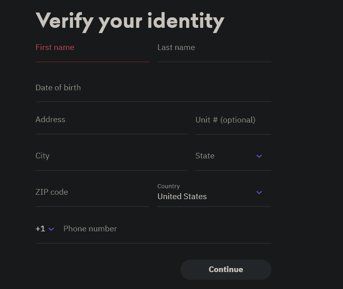343x289 pixels.
Task: Select the +1 phone country code
Action: (40, 229)
